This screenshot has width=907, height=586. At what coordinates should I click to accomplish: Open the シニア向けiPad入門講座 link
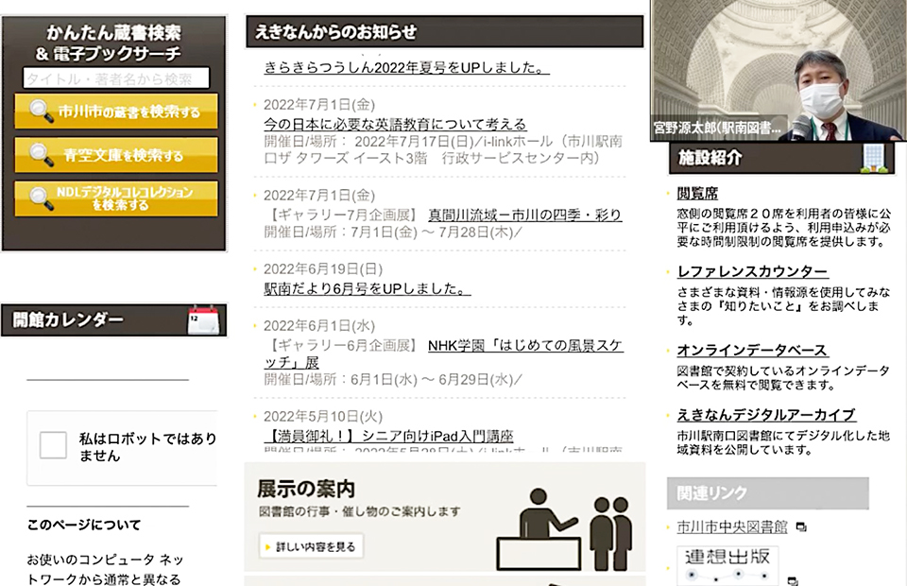[388, 436]
